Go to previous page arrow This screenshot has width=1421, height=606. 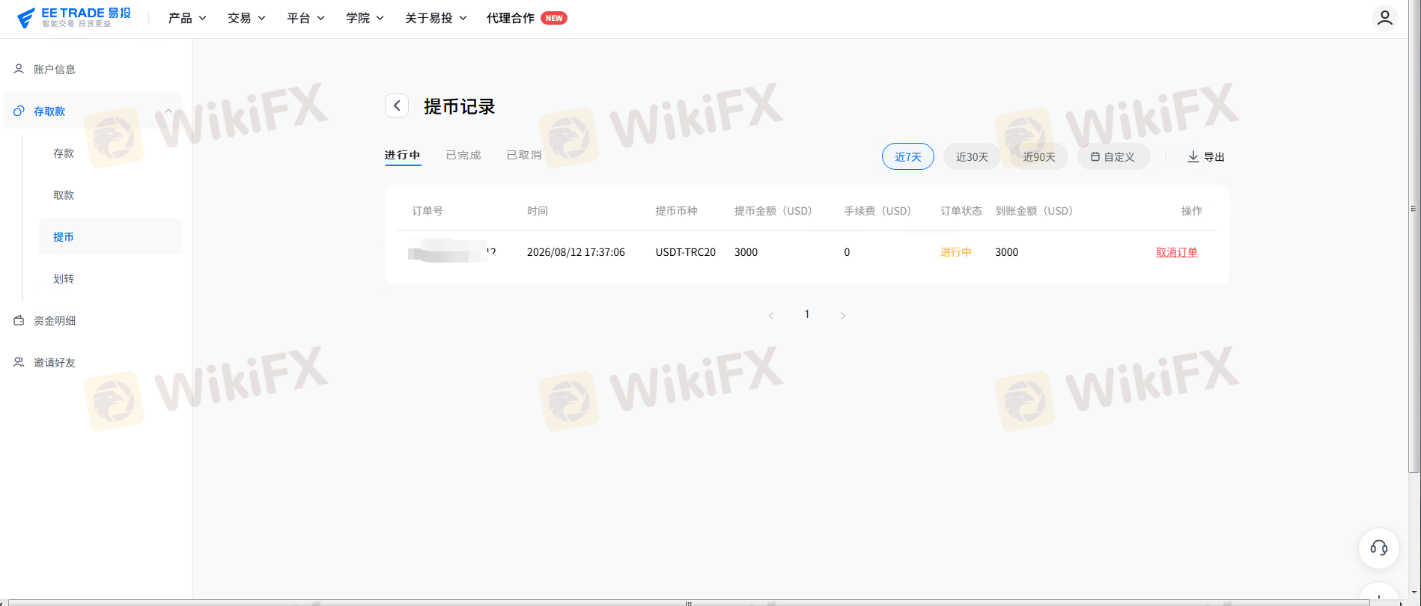click(771, 316)
